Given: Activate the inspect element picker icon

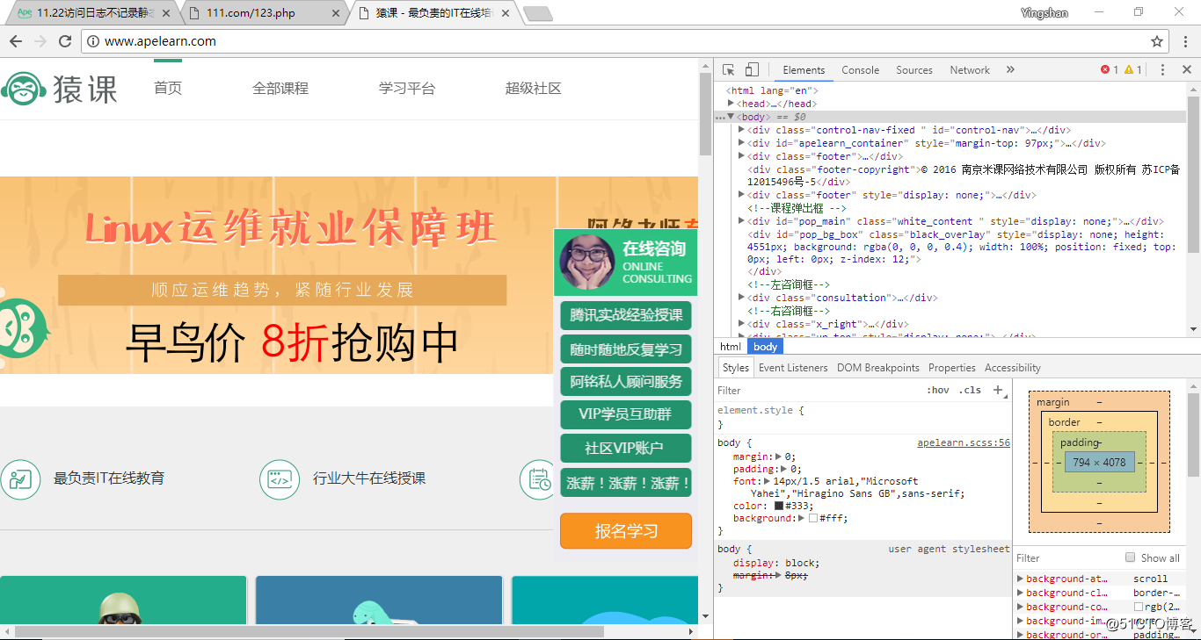Looking at the screenshot, I should [x=729, y=70].
